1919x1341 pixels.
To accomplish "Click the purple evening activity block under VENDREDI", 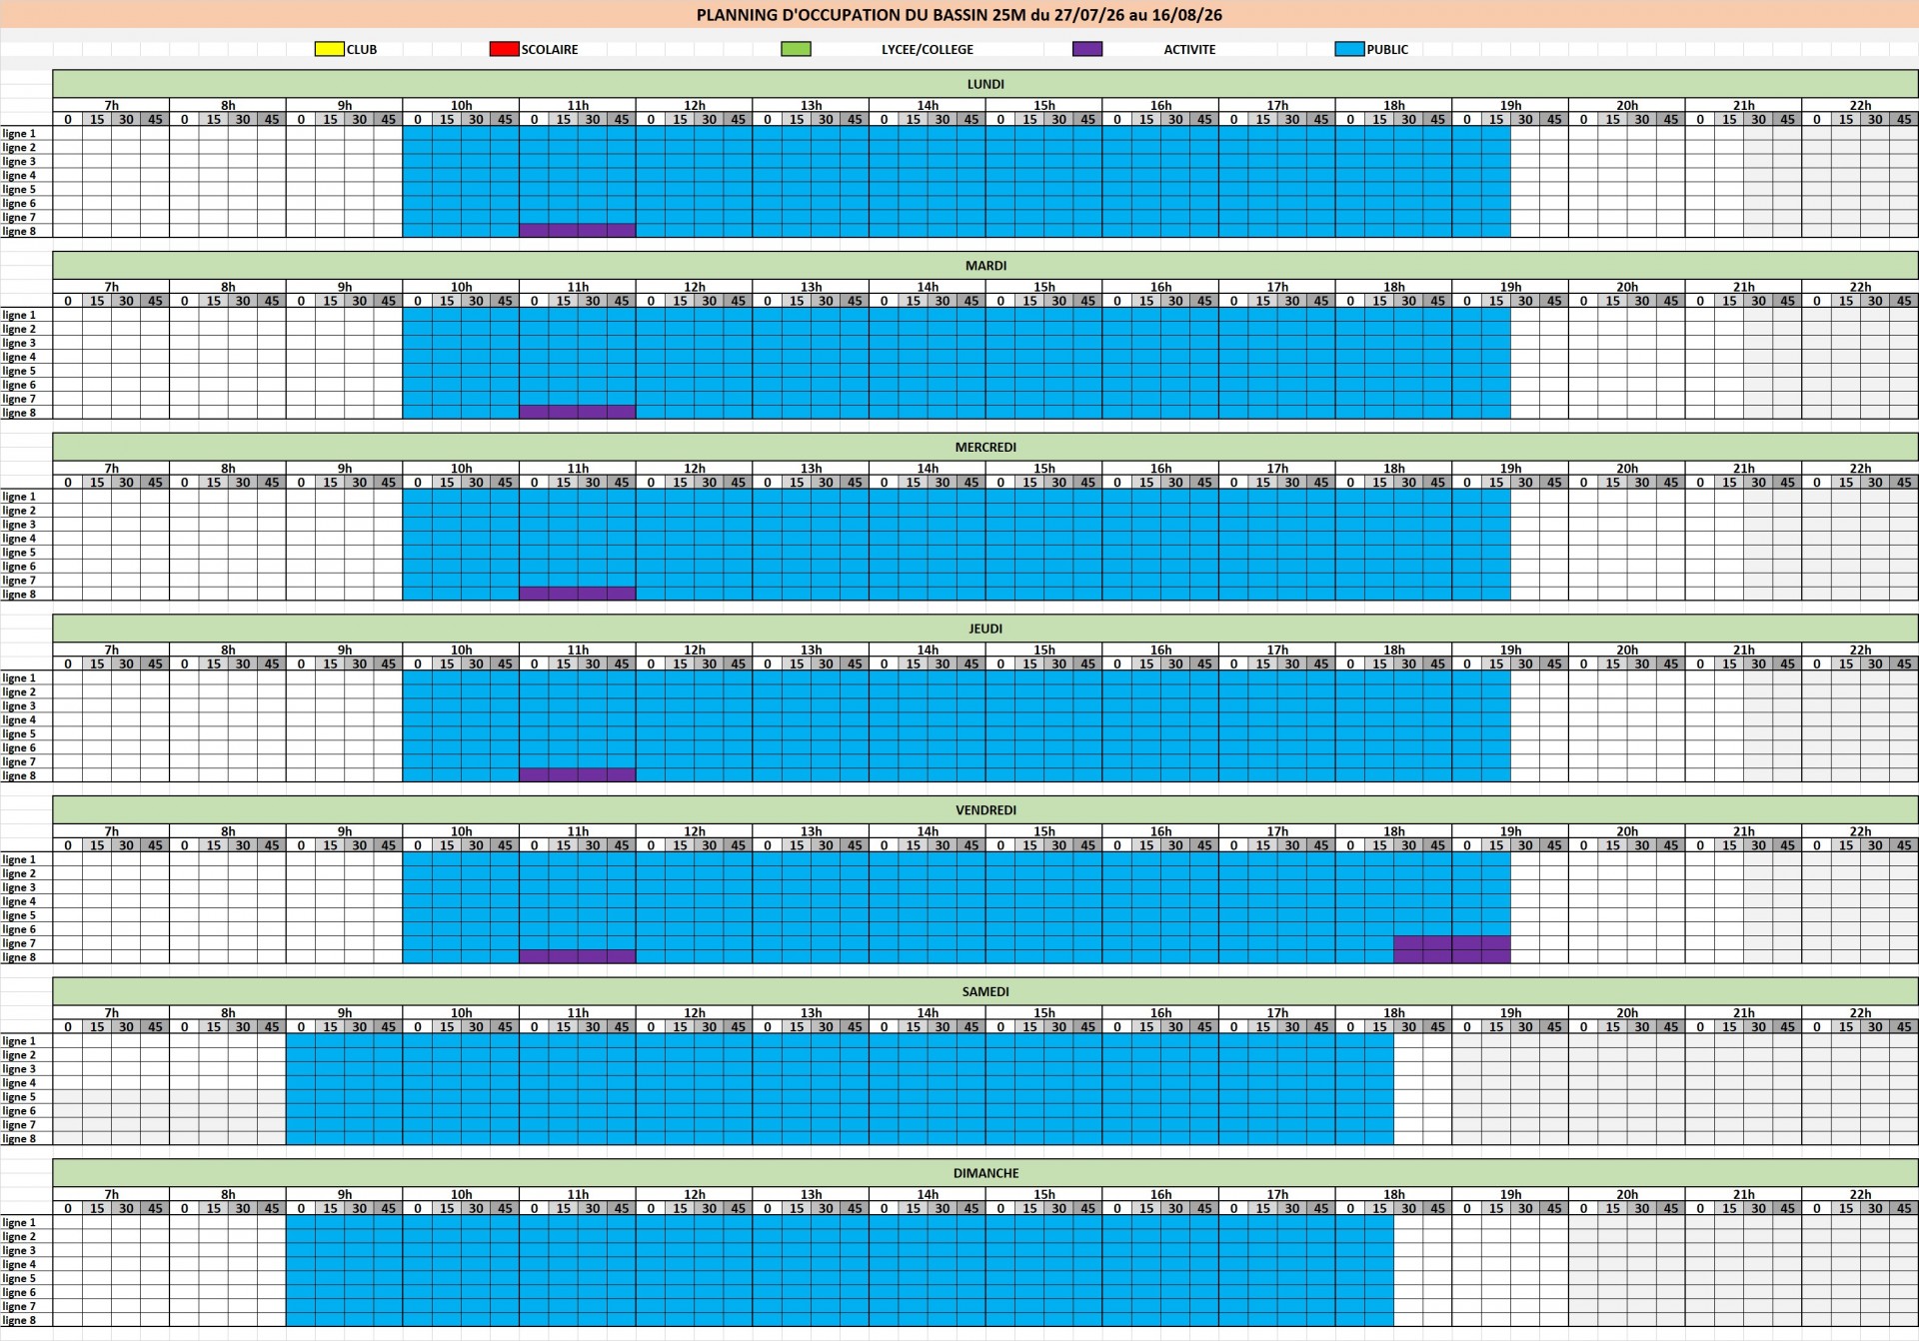I will (1452, 949).
